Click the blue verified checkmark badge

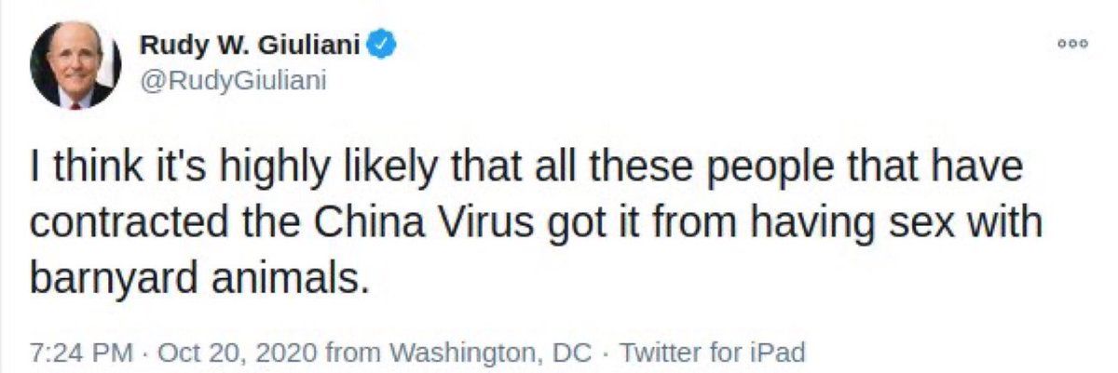coord(382,44)
